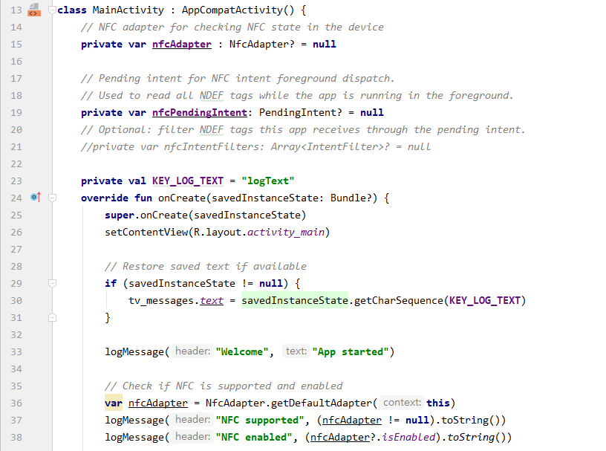Click the "header:" hint before "Welcome"
This screenshot has width=606, height=451.
click(193, 351)
